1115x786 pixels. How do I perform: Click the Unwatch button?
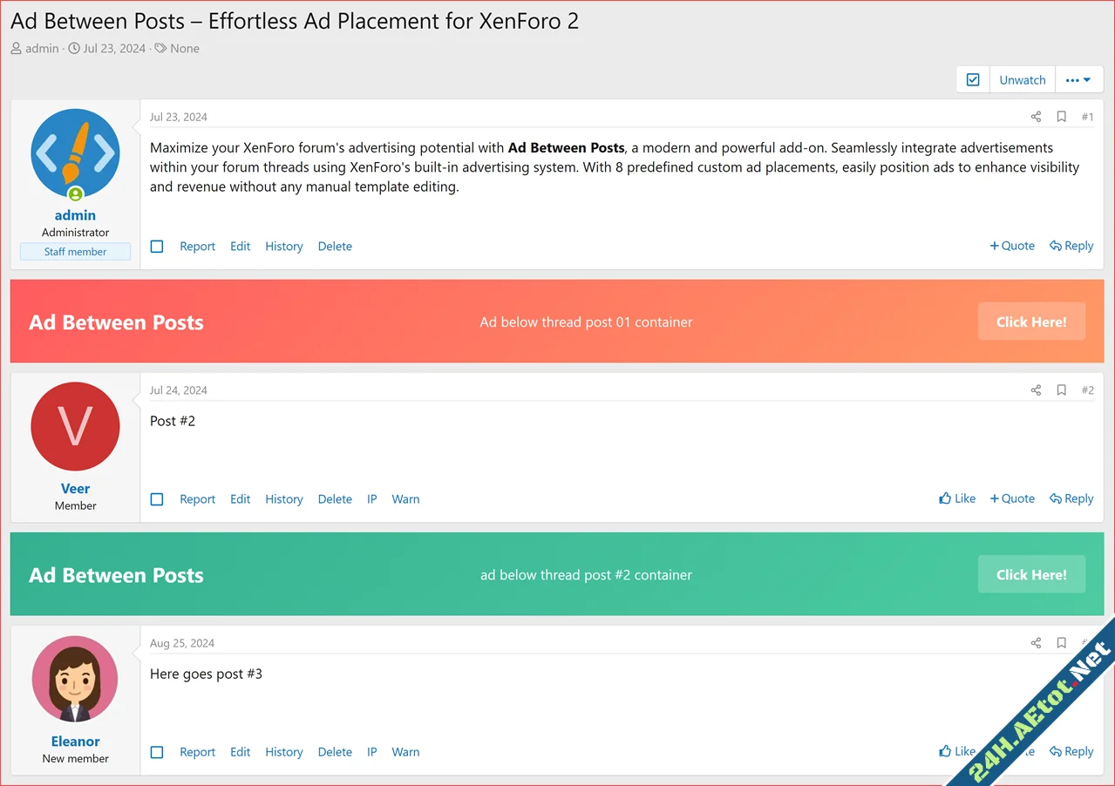(x=1021, y=78)
